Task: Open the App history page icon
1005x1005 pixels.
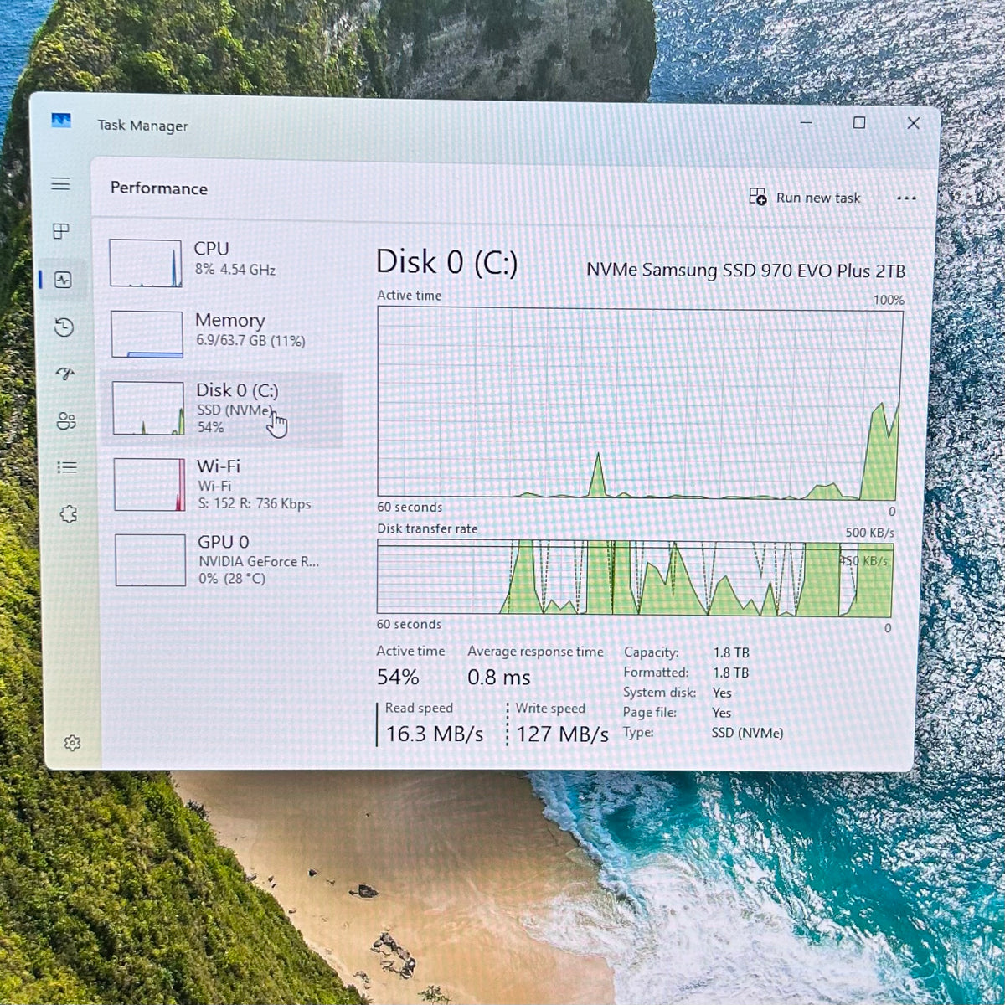Action: click(64, 327)
